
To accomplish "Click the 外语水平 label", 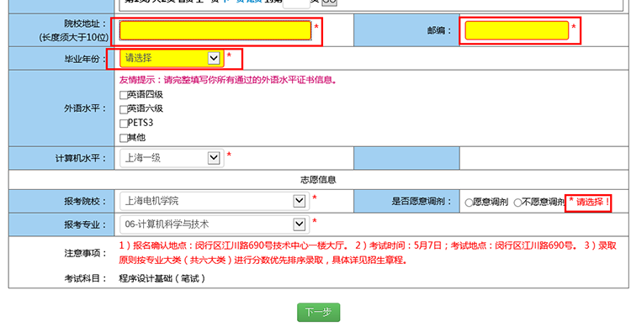I will coord(85,108).
